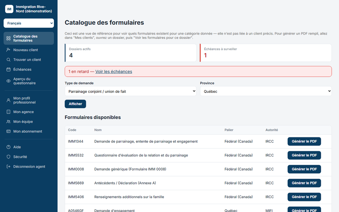Click the card icon beside Mon abonnement
This screenshot has height=212, width=339.
[8, 131]
